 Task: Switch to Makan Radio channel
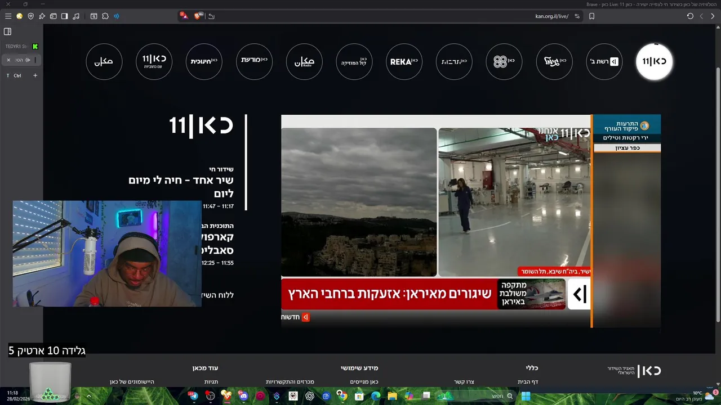point(304,61)
